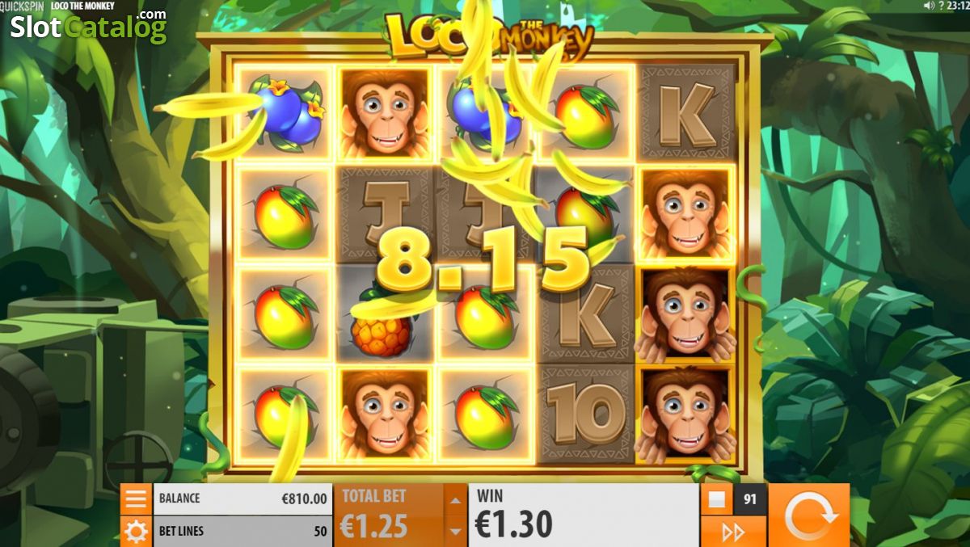This screenshot has height=547, width=970.
Task: Toggle fast-forward turbo spin mode
Action: point(733,532)
